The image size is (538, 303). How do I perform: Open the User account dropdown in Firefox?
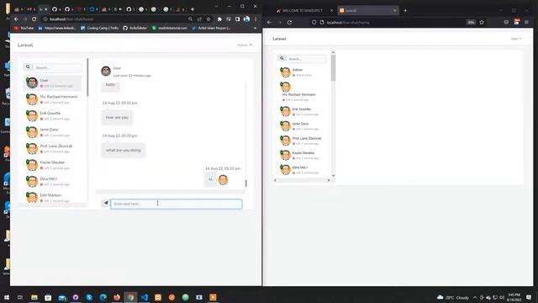tap(515, 39)
